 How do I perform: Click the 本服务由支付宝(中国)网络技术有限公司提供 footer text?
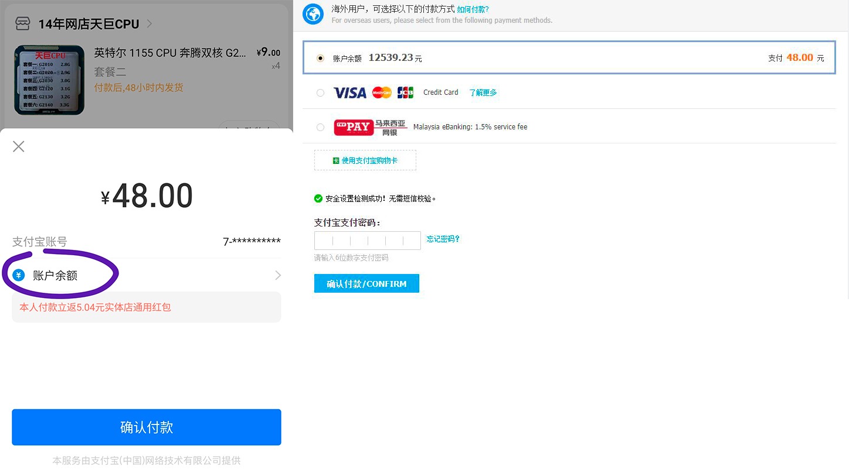point(147,461)
